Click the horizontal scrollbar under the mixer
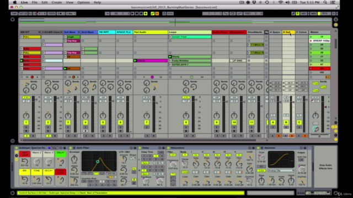 (139, 140)
